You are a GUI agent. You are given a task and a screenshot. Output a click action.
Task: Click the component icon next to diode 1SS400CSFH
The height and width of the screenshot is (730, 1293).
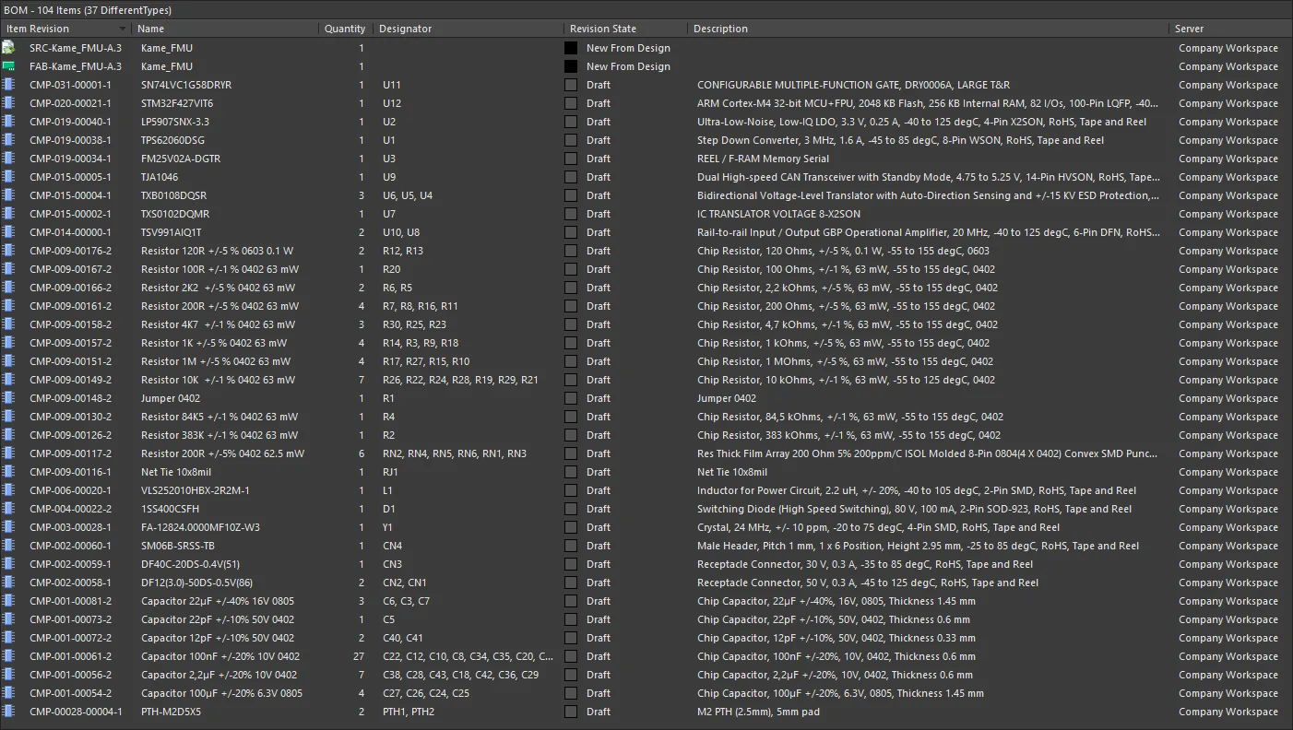(9, 508)
